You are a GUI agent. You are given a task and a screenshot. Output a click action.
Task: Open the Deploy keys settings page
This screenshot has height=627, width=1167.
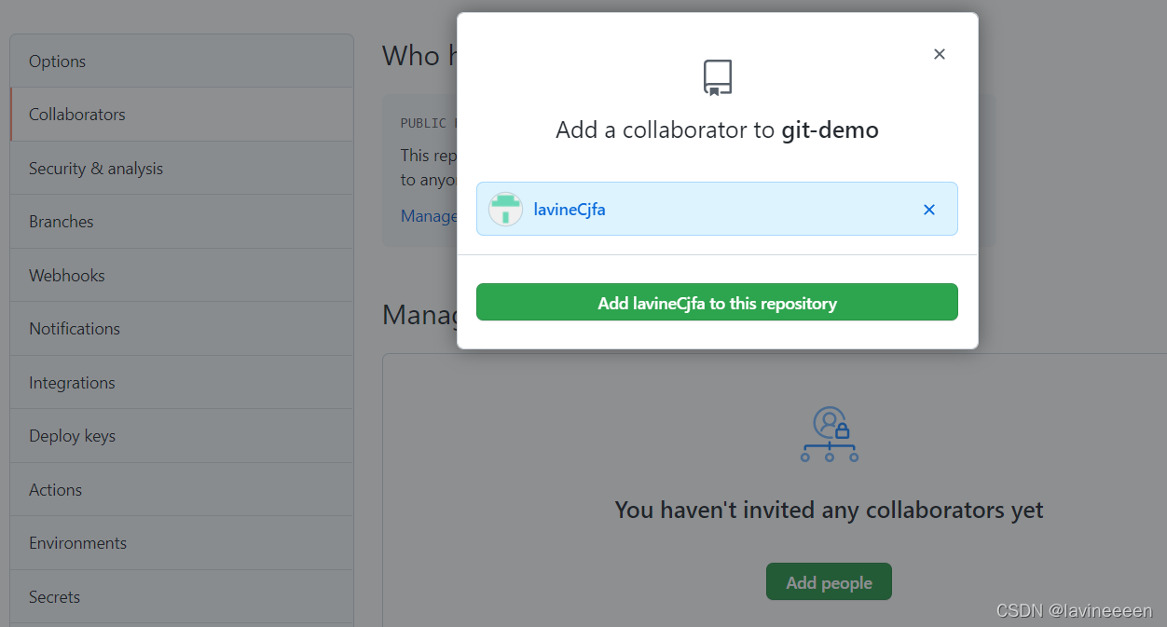coord(182,436)
